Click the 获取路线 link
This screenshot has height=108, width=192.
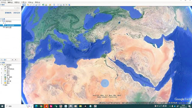(x=8, y=13)
